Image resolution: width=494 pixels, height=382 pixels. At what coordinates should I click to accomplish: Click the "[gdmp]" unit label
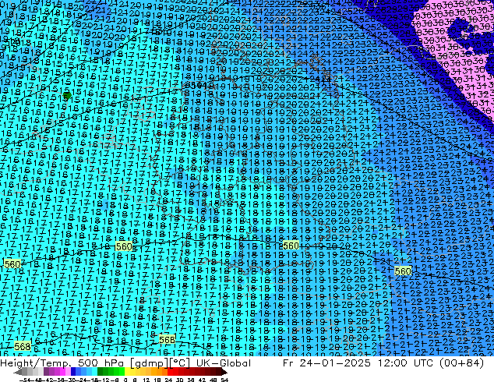[x=147, y=363]
